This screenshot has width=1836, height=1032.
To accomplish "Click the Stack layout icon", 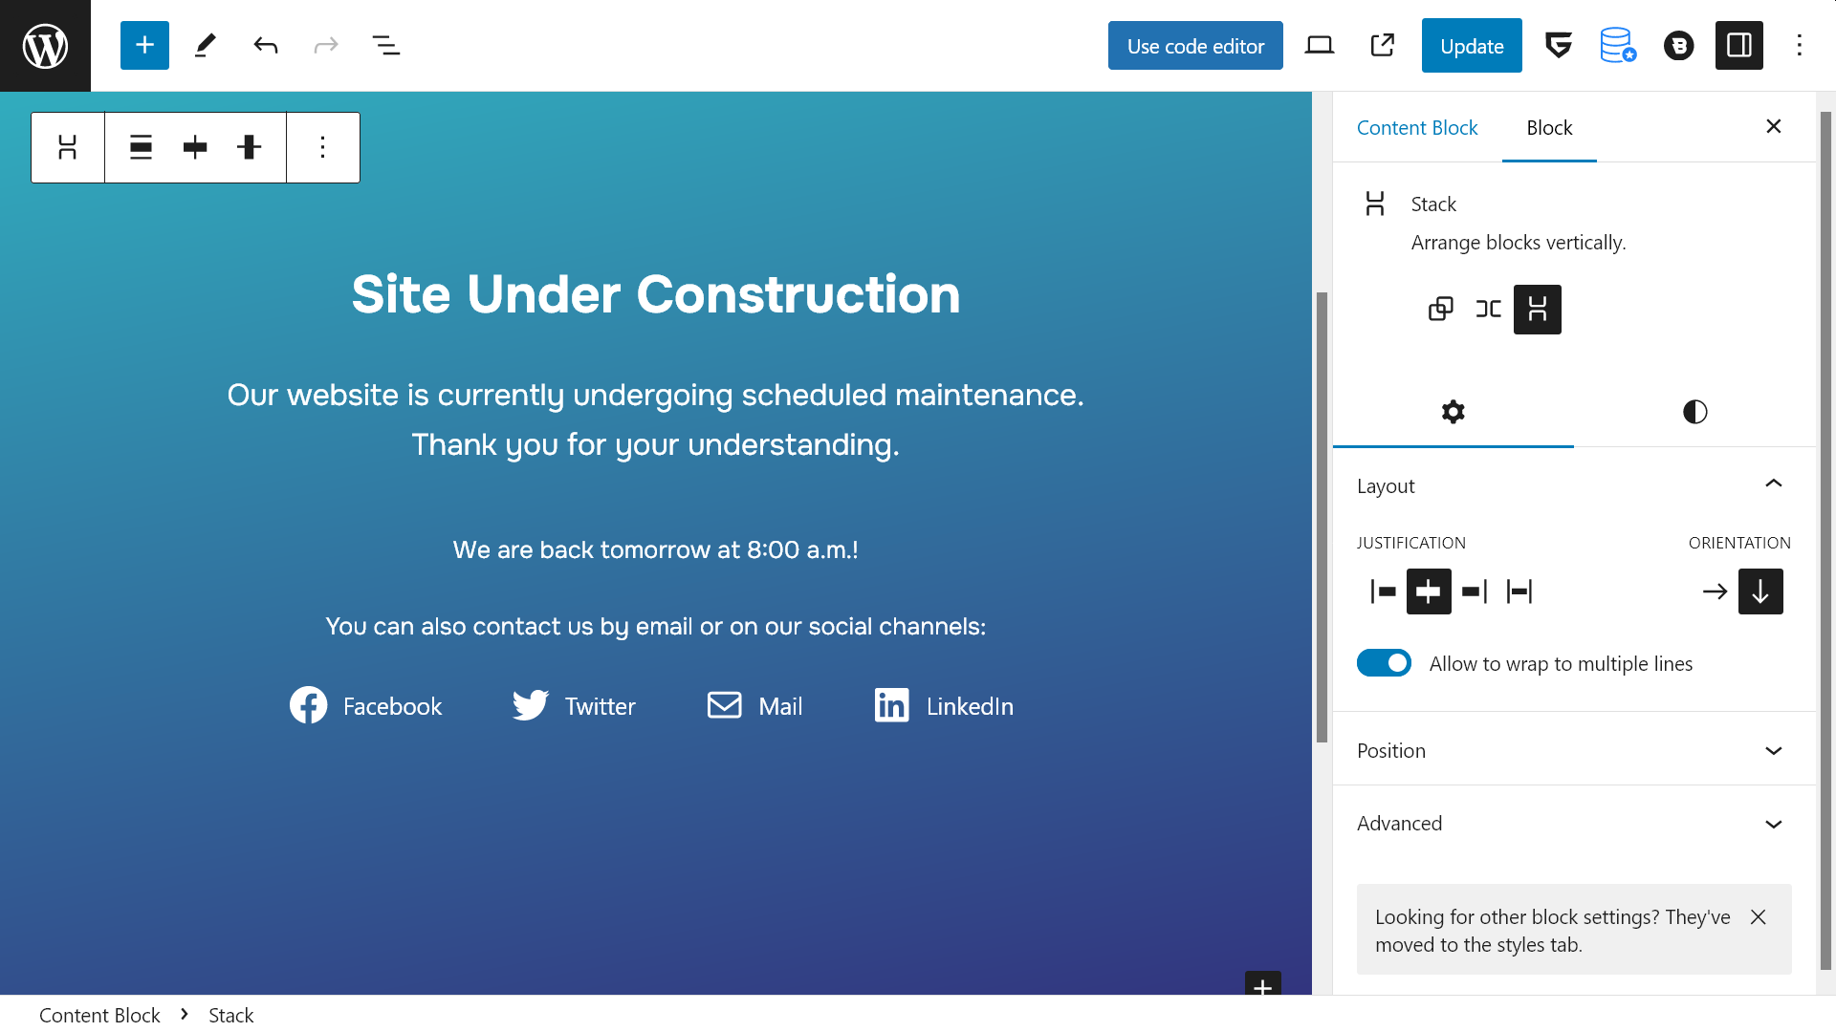I will (x=1537, y=309).
